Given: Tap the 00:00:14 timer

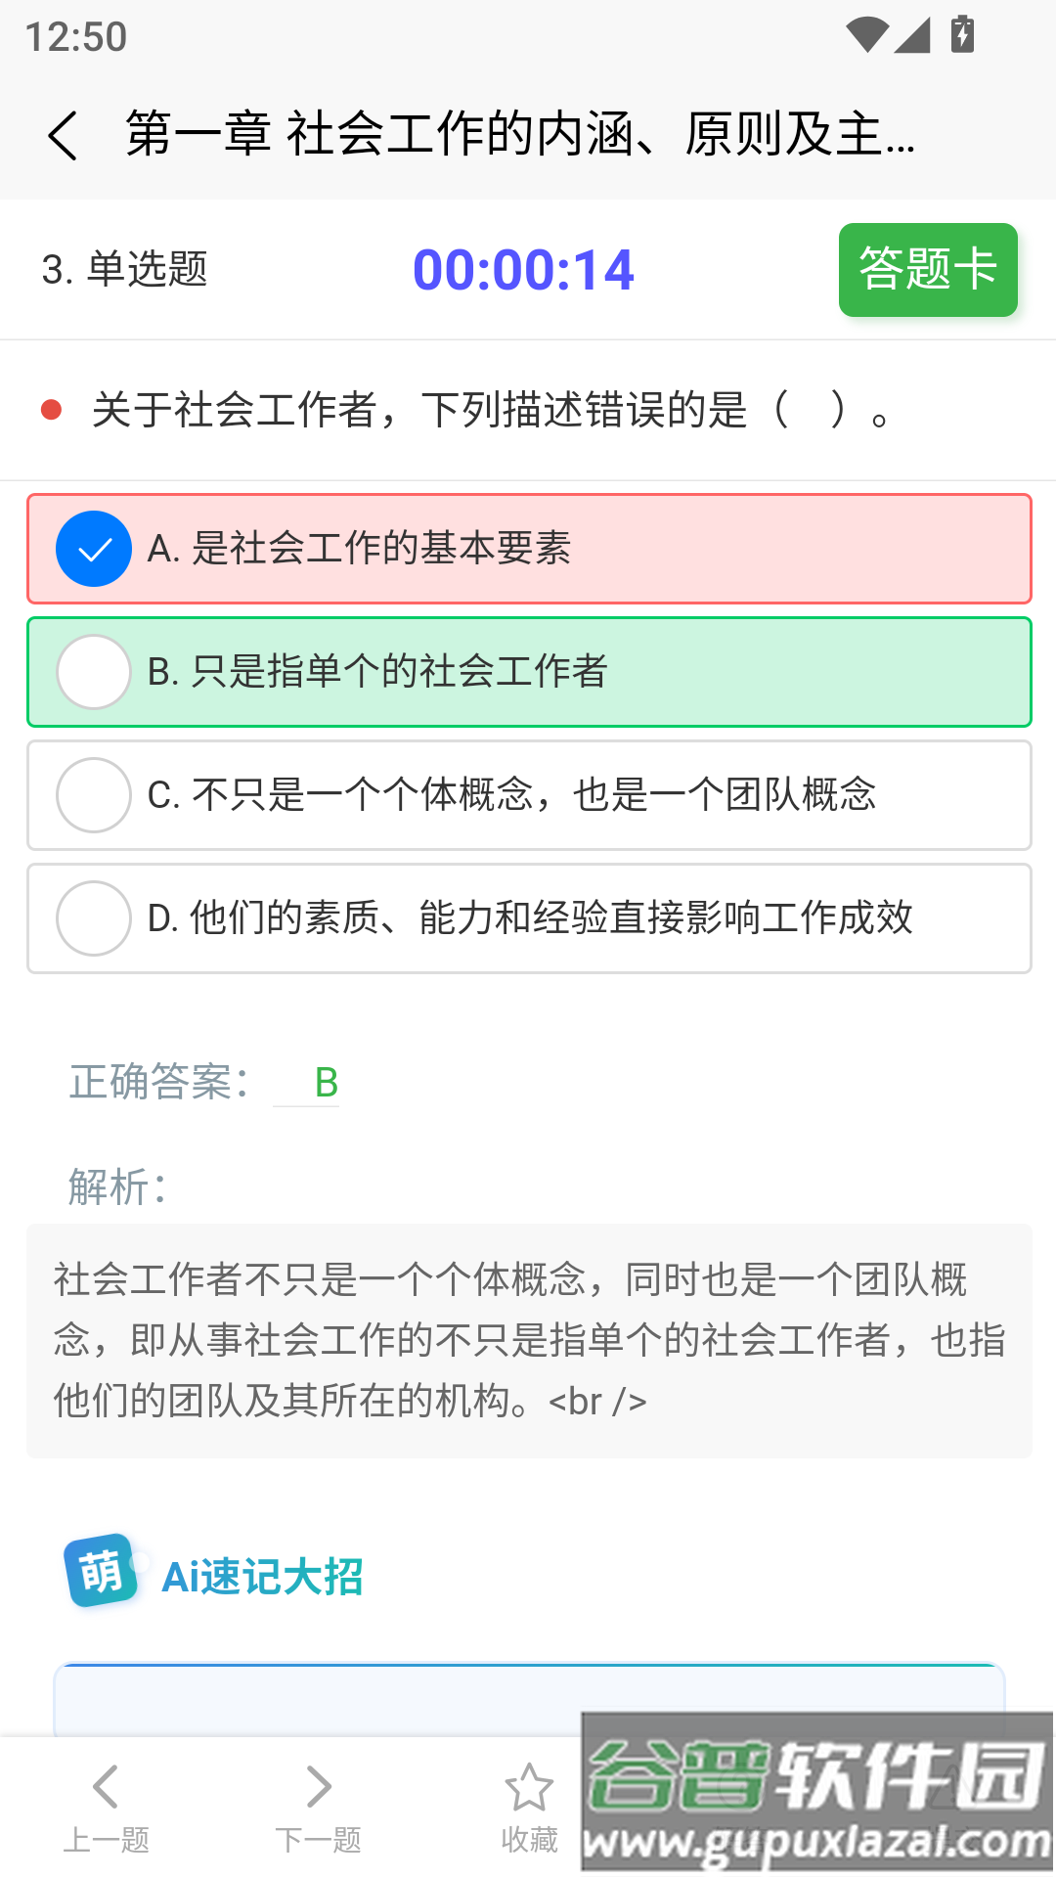Looking at the screenshot, I should [x=523, y=270].
